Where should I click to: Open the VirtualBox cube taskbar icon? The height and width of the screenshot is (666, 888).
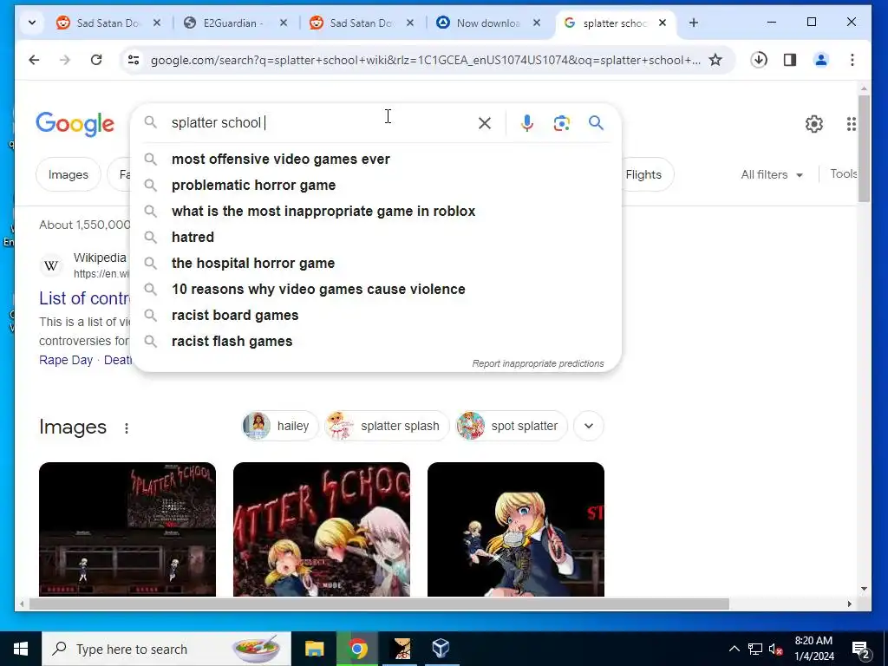point(441,649)
